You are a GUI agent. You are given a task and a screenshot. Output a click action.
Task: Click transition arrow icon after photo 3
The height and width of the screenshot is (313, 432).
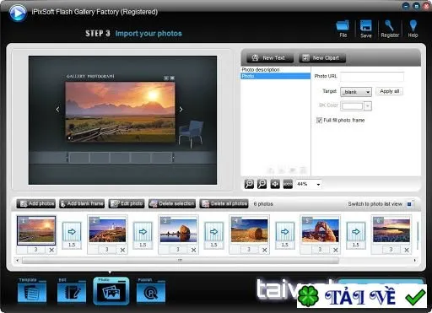click(213, 231)
